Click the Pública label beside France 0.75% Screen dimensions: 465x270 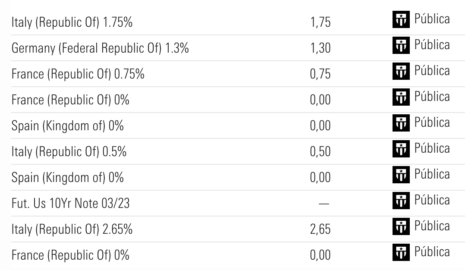432,71
